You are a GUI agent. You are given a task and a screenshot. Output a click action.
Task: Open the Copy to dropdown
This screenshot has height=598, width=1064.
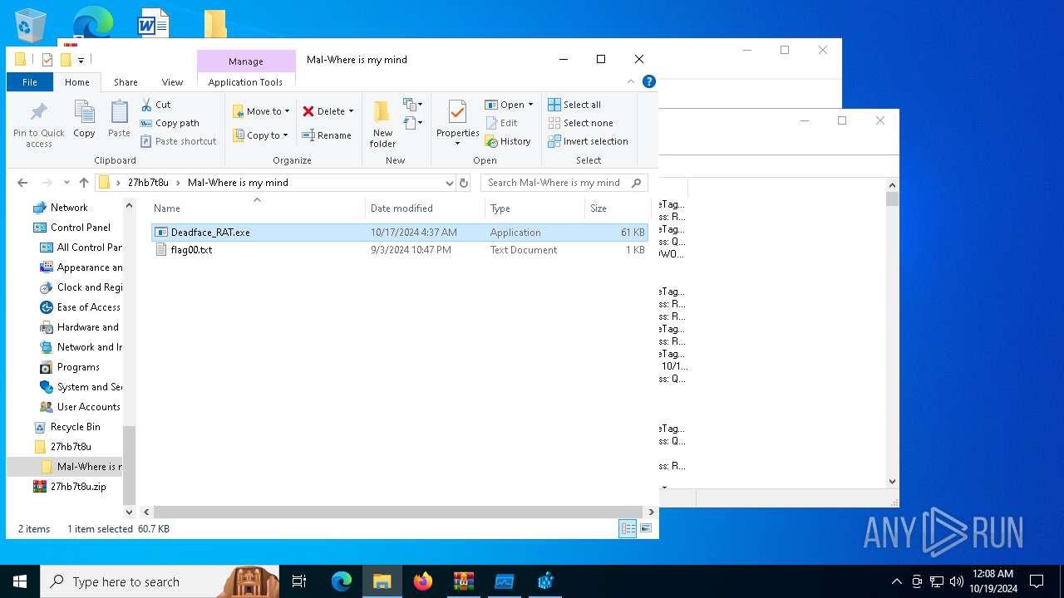click(x=260, y=135)
